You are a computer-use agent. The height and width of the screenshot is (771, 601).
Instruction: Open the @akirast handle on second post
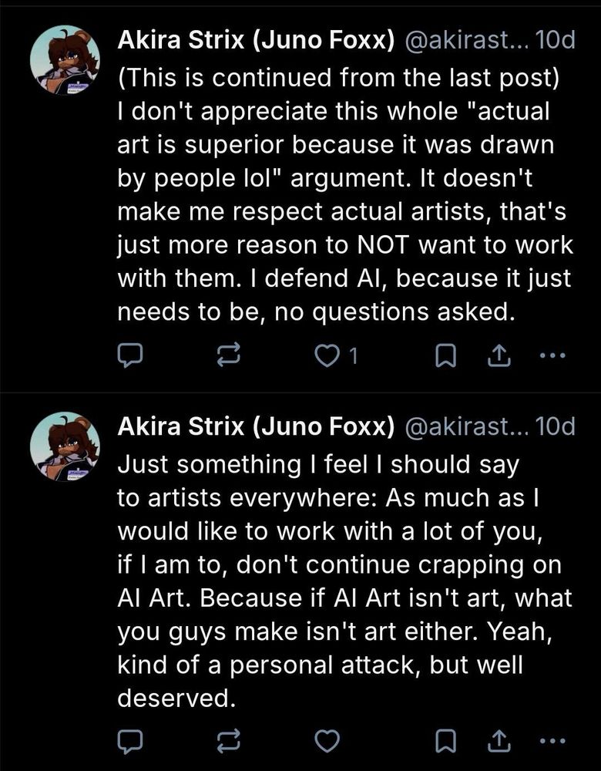[461, 427]
